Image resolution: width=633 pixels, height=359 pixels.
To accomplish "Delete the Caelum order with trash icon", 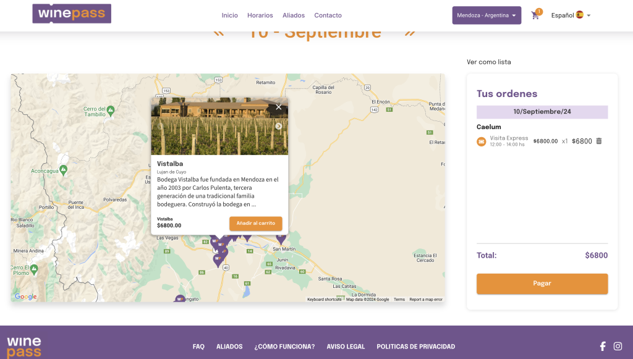I will point(598,141).
